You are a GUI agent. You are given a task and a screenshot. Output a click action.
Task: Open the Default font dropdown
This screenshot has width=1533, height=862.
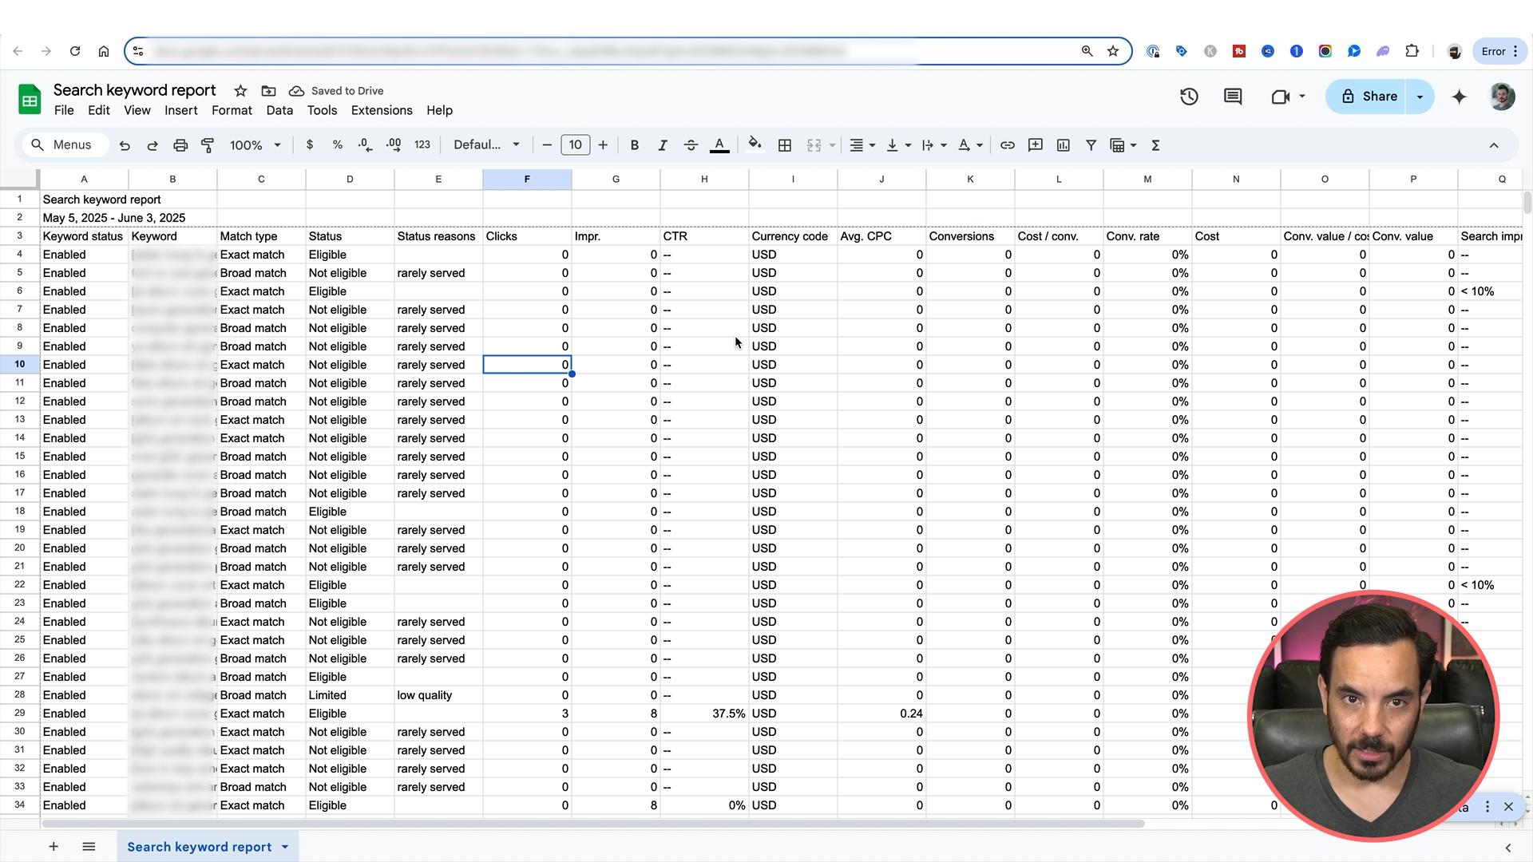click(486, 145)
